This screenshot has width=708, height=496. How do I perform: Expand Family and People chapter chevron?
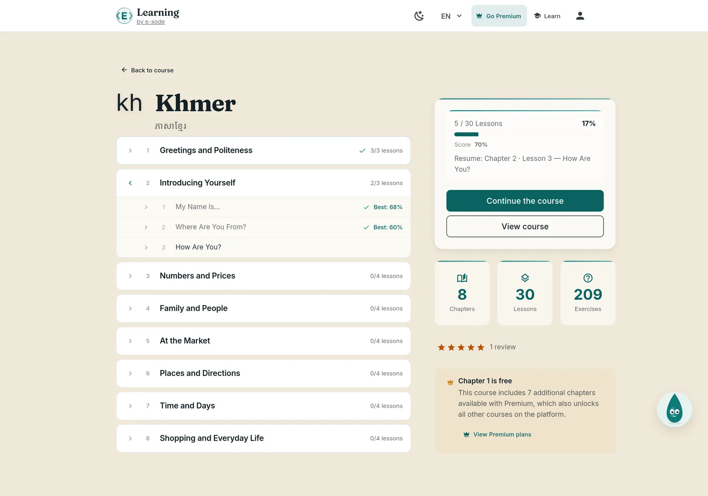point(130,309)
